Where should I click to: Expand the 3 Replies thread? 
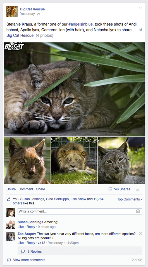[x=35, y=252]
